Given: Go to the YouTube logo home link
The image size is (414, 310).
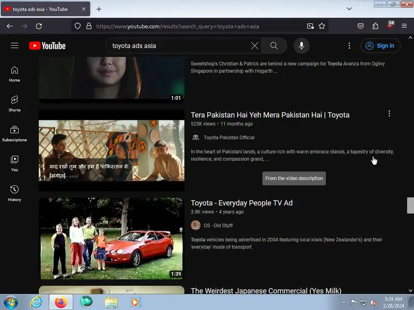Looking at the screenshot, I should pos(47,46).
